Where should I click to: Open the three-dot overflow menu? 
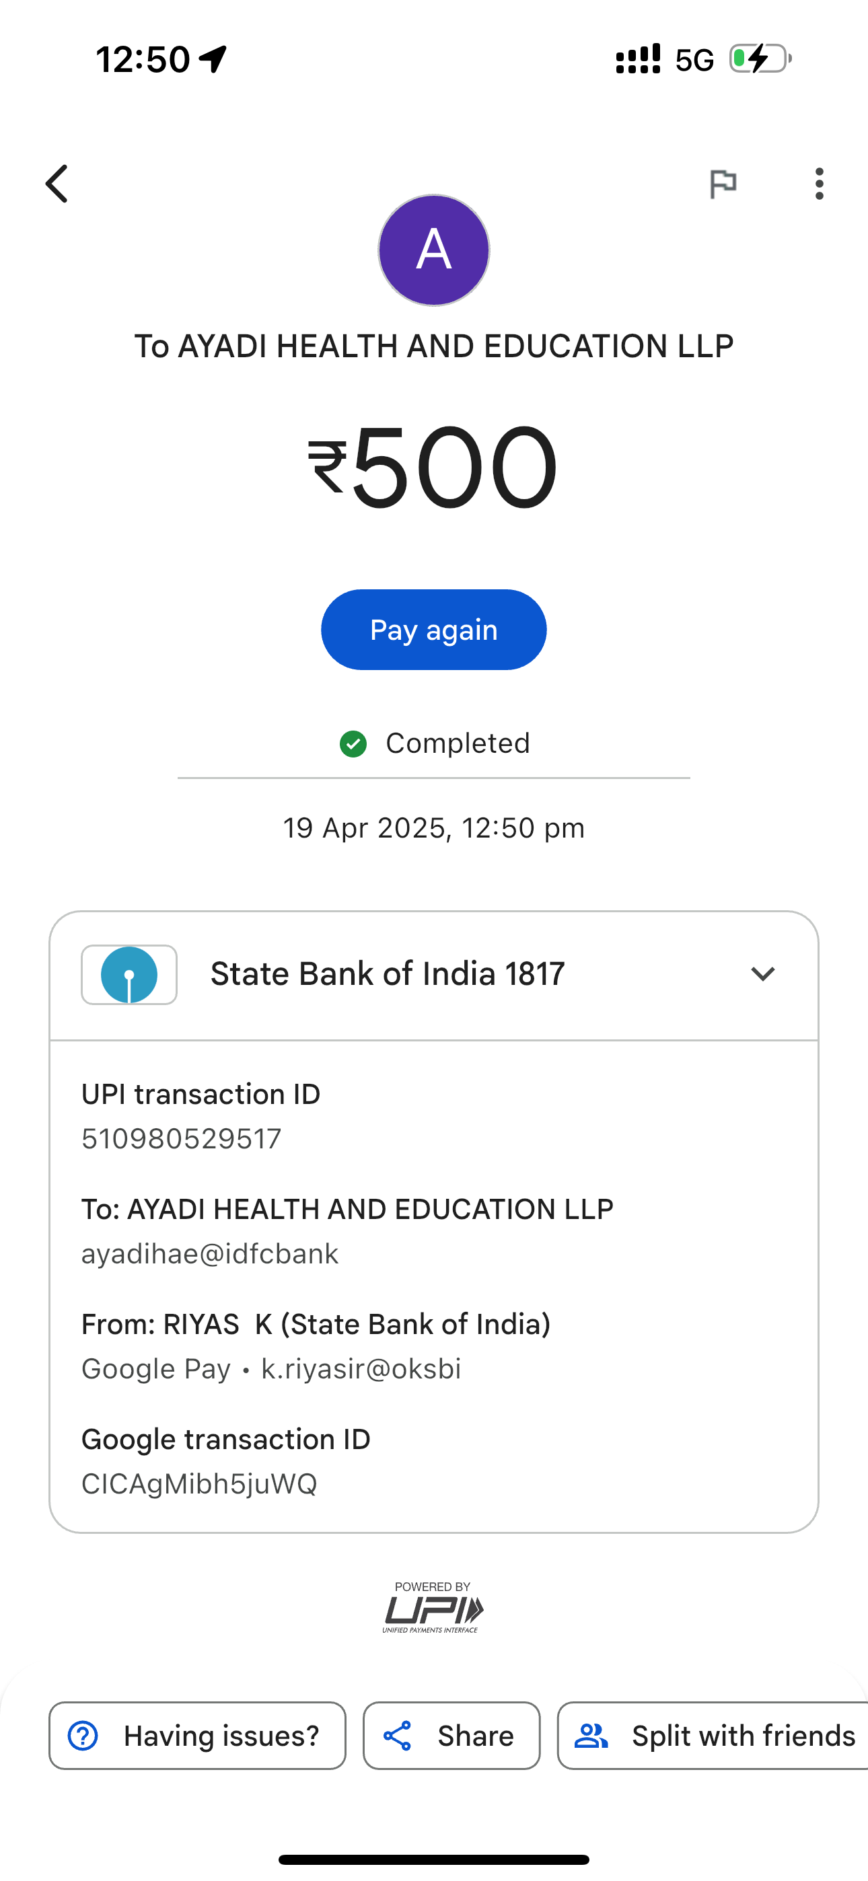(819, 183)
